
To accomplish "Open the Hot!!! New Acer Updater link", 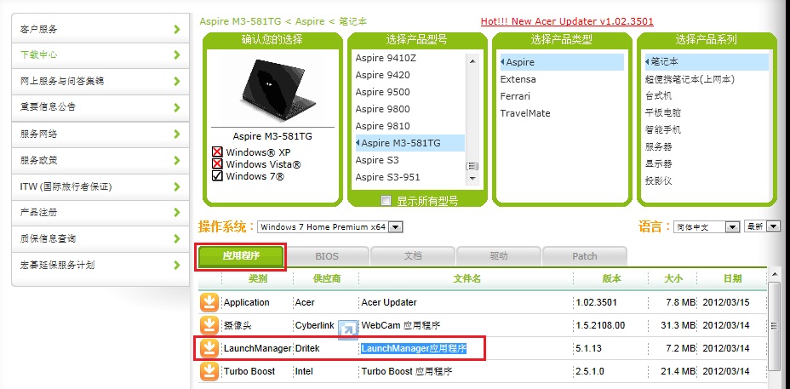I will coord(567,21).
